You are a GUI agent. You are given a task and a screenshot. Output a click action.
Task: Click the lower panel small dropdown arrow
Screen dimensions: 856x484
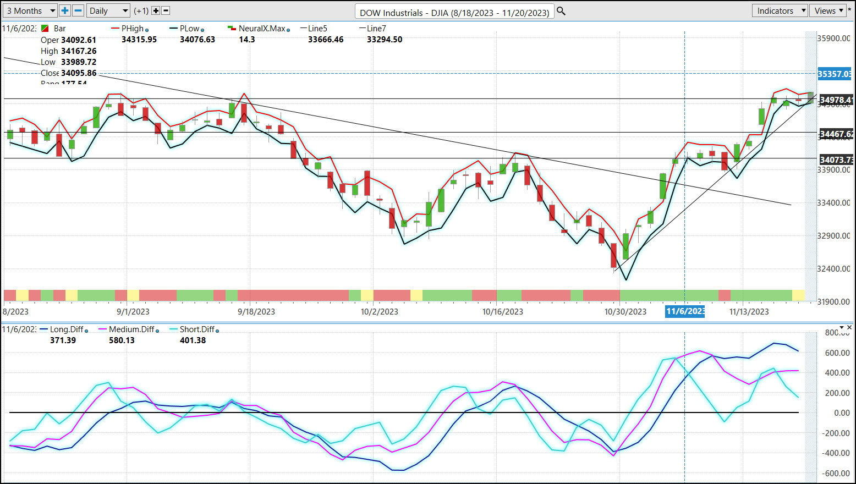click(x=842, y=328)
